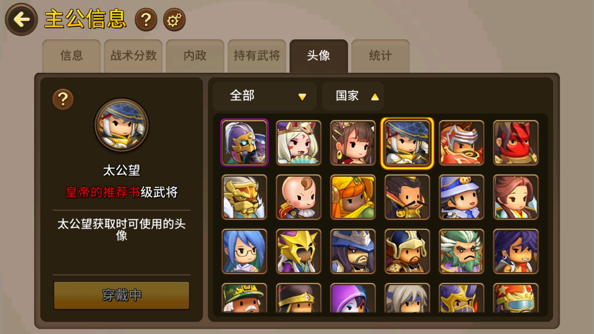The image size is (594, 334).
Task: Open the 内政 tab
Action: tap(195, 56)
